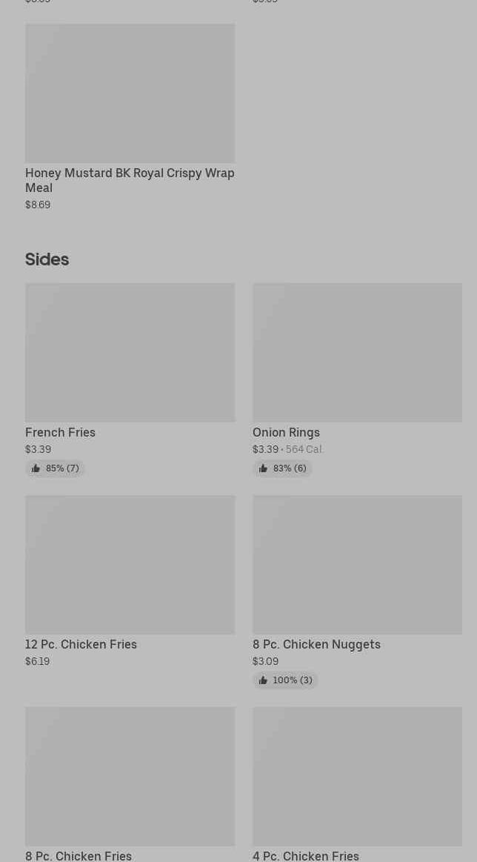Image resolution: width=477 pixels, height=862 pixels.
Task: Click the 8 Pc. Chicken Fries photo
Action: pos(130,777)
